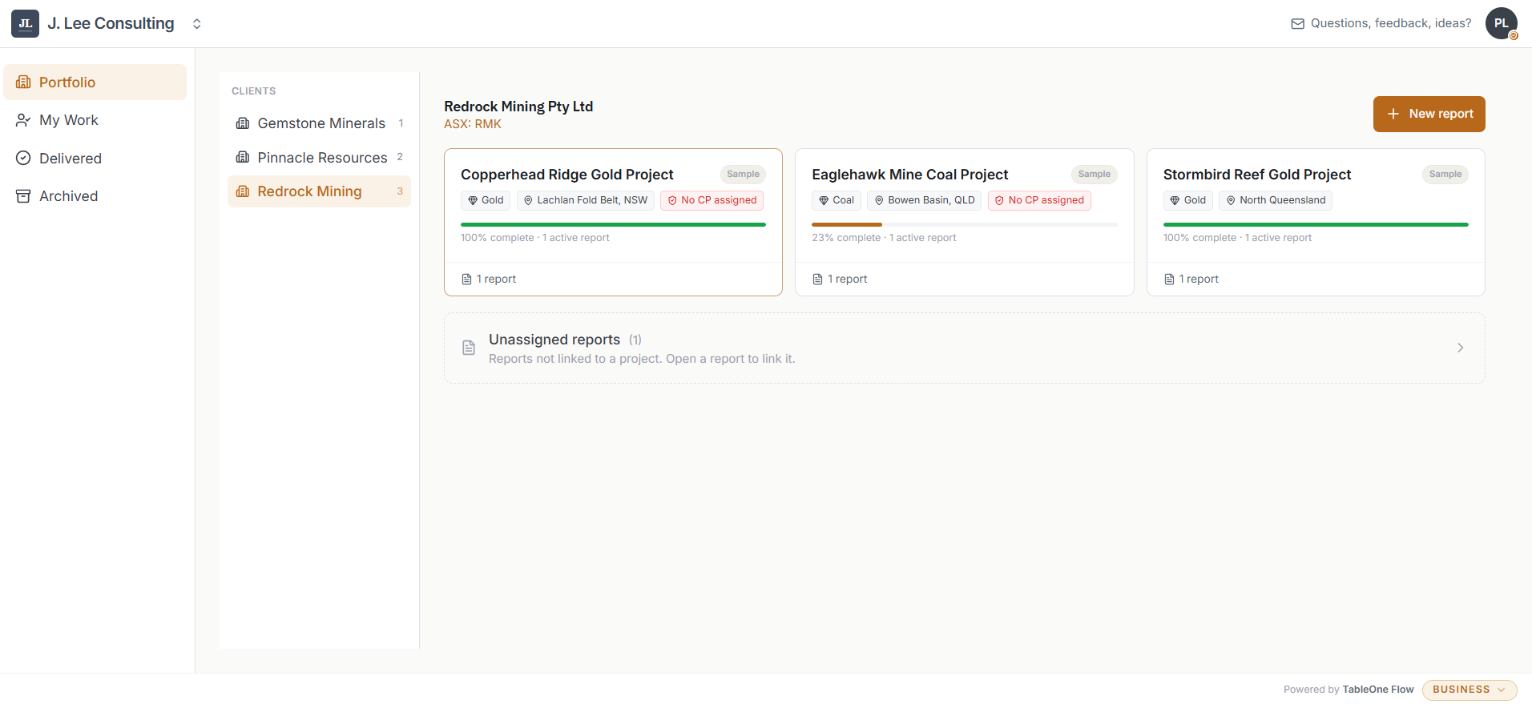This screenshot has height=704, width=1532.
Task: Click the Gemstone Minerals building icon
Action: coord(243,123)
